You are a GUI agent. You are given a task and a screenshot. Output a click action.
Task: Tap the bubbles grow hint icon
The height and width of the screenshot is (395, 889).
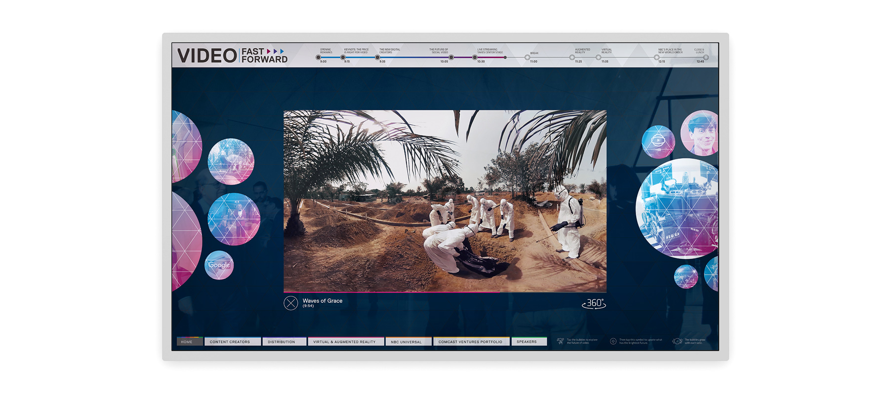tap(677, 341)
